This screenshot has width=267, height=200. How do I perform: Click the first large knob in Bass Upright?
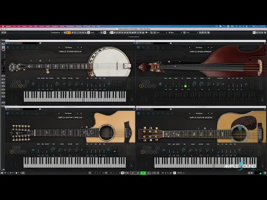[194, 84]
